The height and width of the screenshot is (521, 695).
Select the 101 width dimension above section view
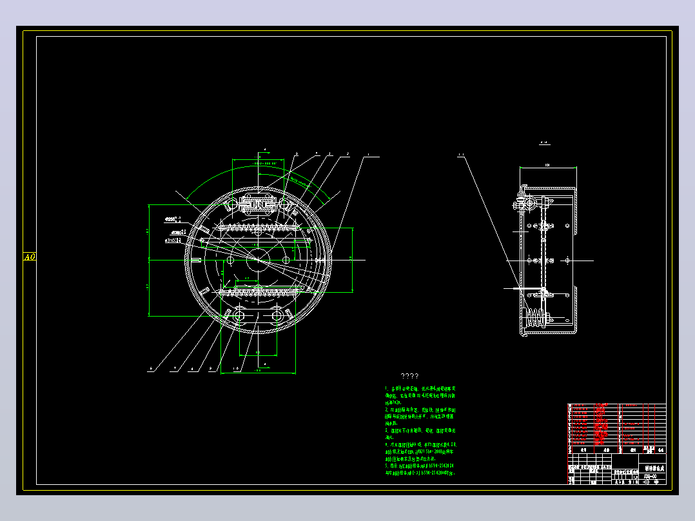click(x=547, y=165)
